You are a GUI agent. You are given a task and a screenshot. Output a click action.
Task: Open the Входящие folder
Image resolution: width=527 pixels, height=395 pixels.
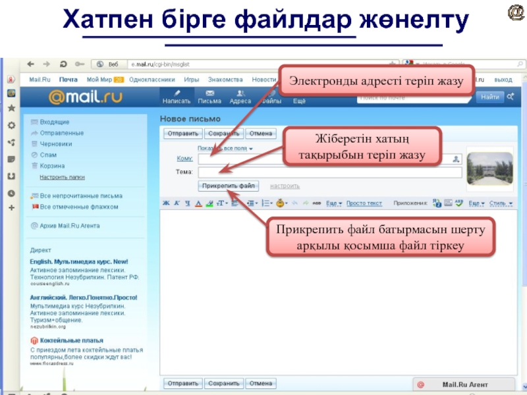[54, 122]
